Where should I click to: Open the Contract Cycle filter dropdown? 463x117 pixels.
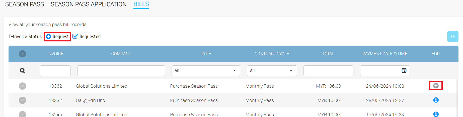[x=272, y=71]
